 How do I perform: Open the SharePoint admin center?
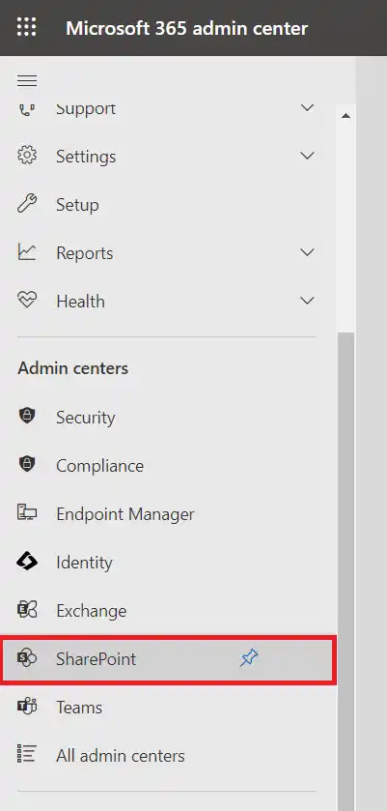(x=169, y=659)
